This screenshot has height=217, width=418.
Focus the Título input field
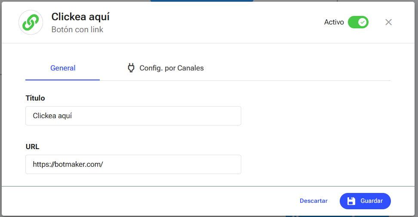(x=133, y=116)
